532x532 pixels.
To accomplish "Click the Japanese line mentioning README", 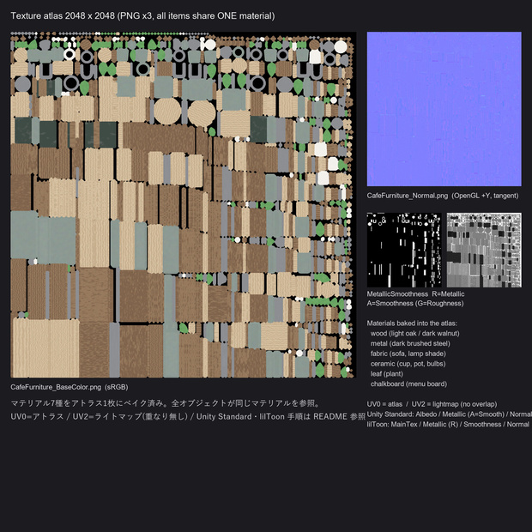I will (x=188, y=417).
